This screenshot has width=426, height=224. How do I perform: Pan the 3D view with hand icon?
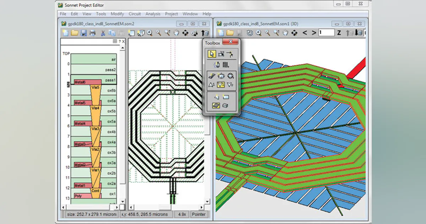285,33
